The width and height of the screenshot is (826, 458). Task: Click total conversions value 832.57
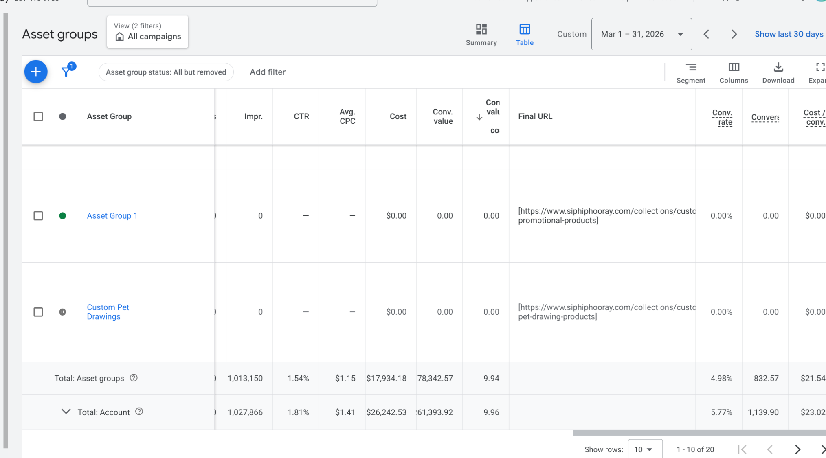pos(766,378)
